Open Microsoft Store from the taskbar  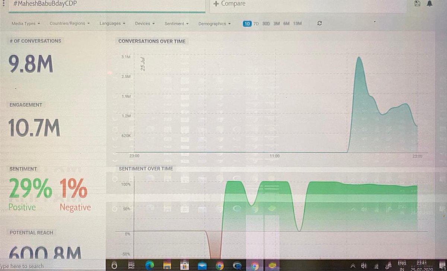pyautogui.click(x=184, y=265)
